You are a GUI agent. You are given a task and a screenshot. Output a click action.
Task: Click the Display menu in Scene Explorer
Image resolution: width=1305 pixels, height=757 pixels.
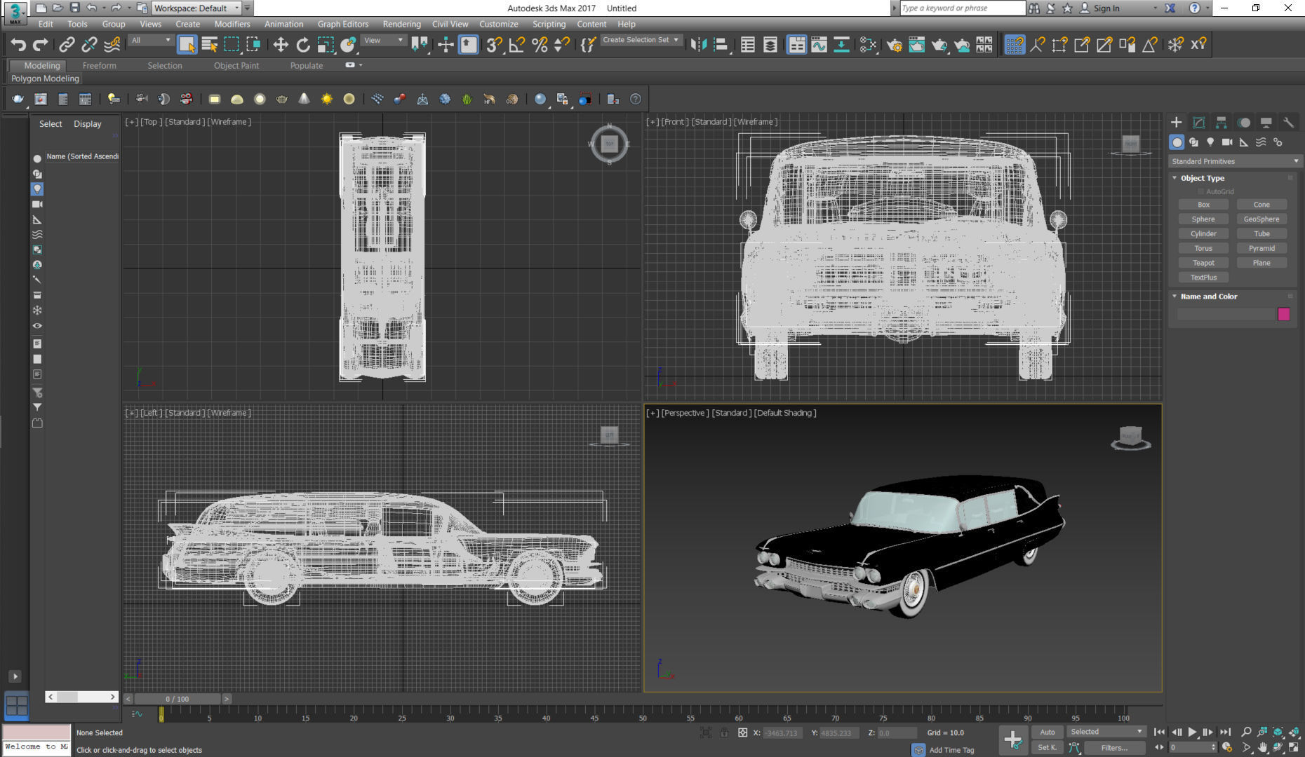88,124
